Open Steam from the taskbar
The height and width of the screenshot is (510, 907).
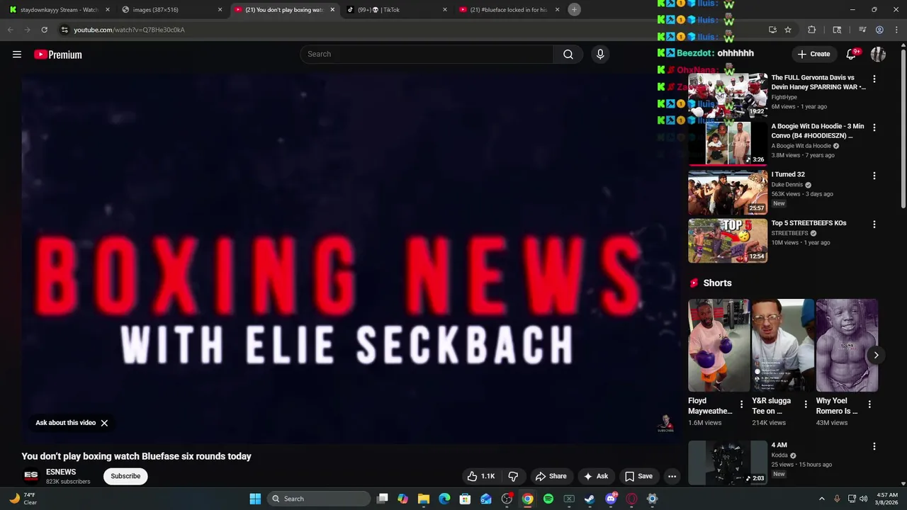pyautogui.click(x=590, y=499)
